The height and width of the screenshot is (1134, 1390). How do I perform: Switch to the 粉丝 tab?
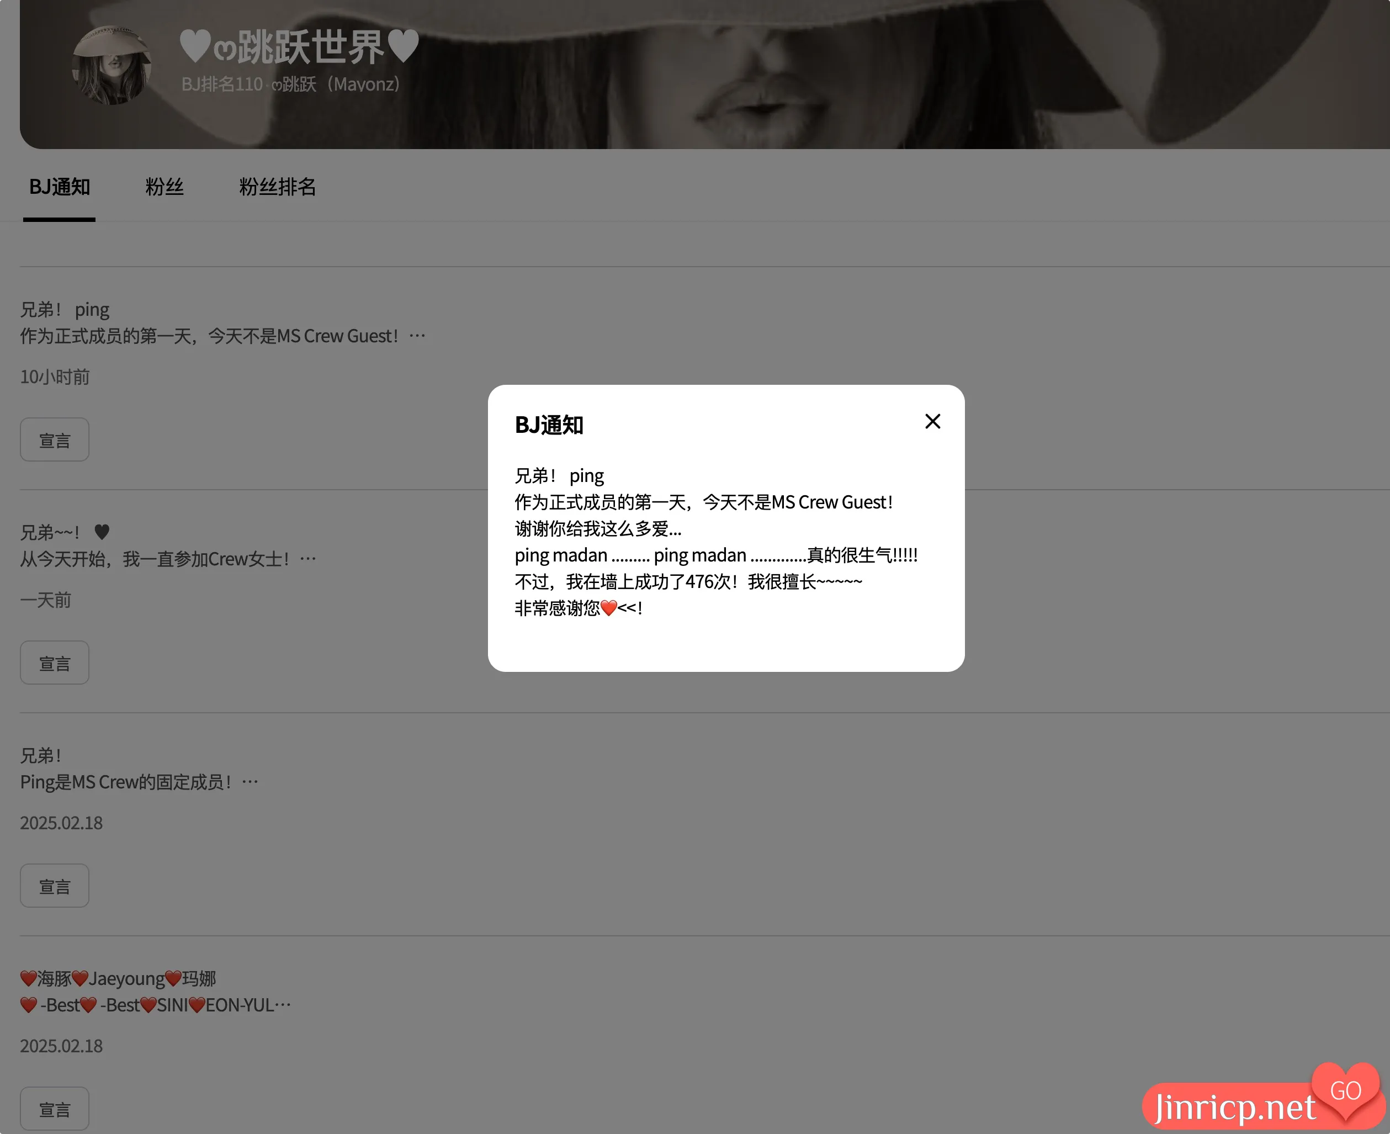coord(165,188)
